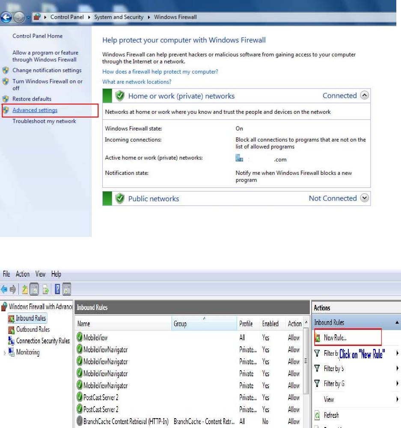Screen dimensions: 401x428
Task: Click the New Rule icon
Action: pyautogui.click(x=318, y=338)
